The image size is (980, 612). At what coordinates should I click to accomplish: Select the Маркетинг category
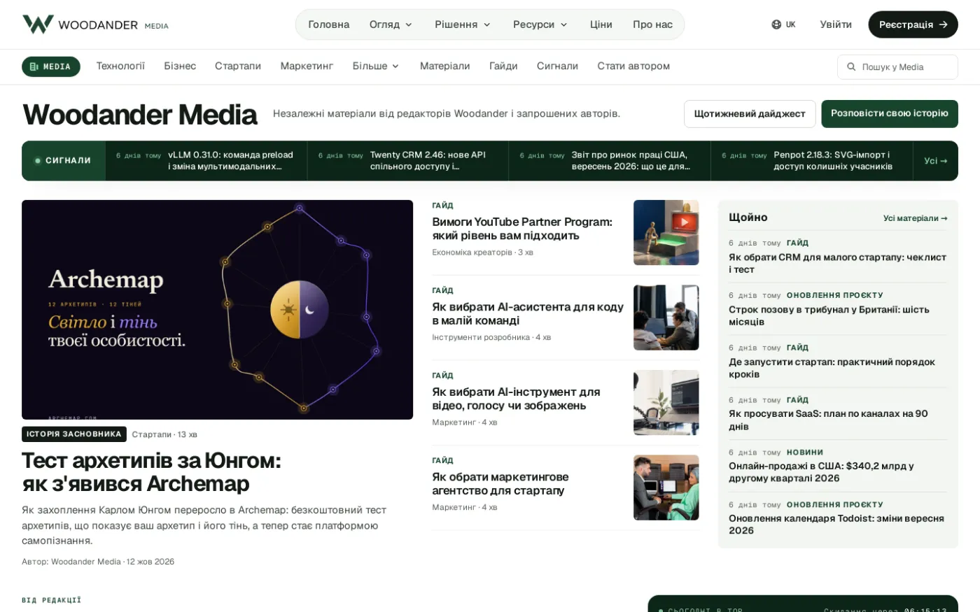307,66
